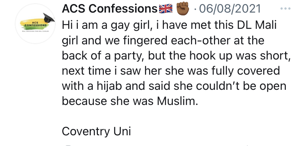
Task: Click the yellow-green brush stroke in avatar
Action: point(34,24)
